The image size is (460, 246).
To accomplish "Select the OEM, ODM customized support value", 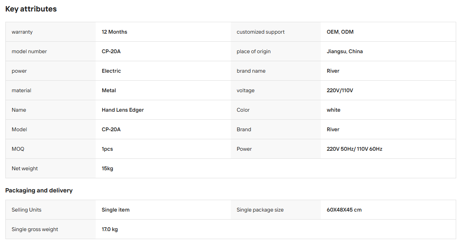I will (340, 32).
